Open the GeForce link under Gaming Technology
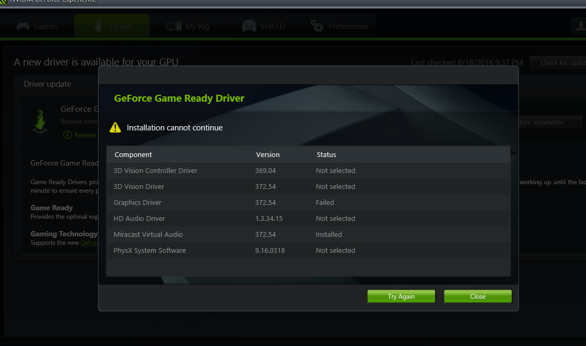586x346 pixels. (x=89, y=243)
